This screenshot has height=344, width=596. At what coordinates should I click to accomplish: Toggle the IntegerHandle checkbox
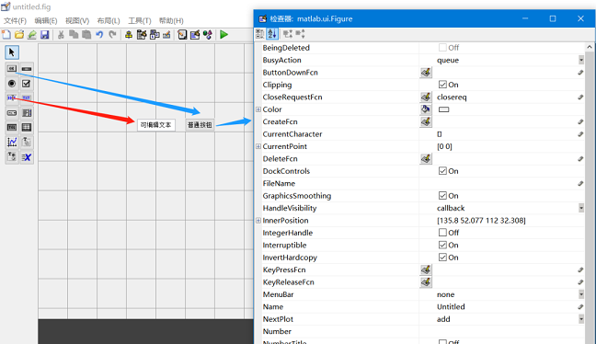442,233
